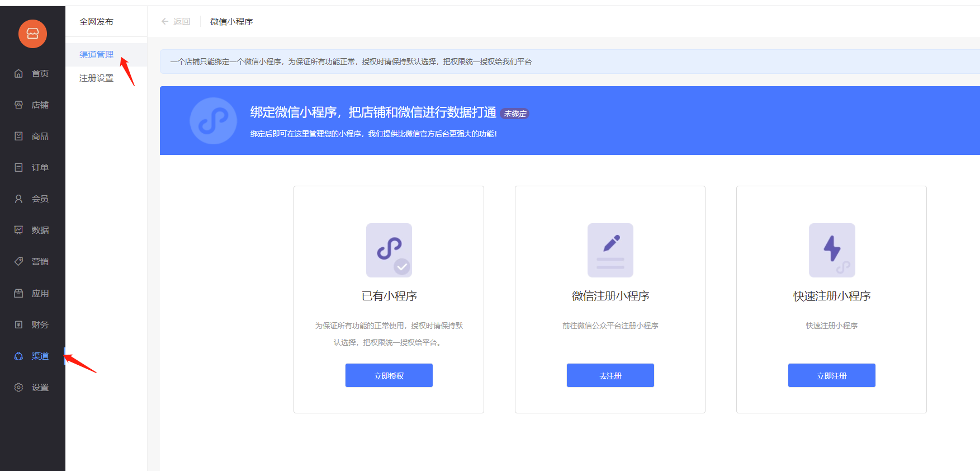980x471 pixels.
Task: Click the 首页 home icon in sidebar
Action: (x=18, y=73)
